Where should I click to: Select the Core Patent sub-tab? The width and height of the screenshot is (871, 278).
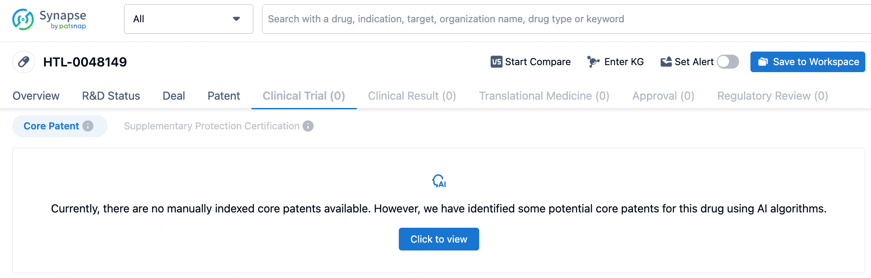click(x=51, y=126)
